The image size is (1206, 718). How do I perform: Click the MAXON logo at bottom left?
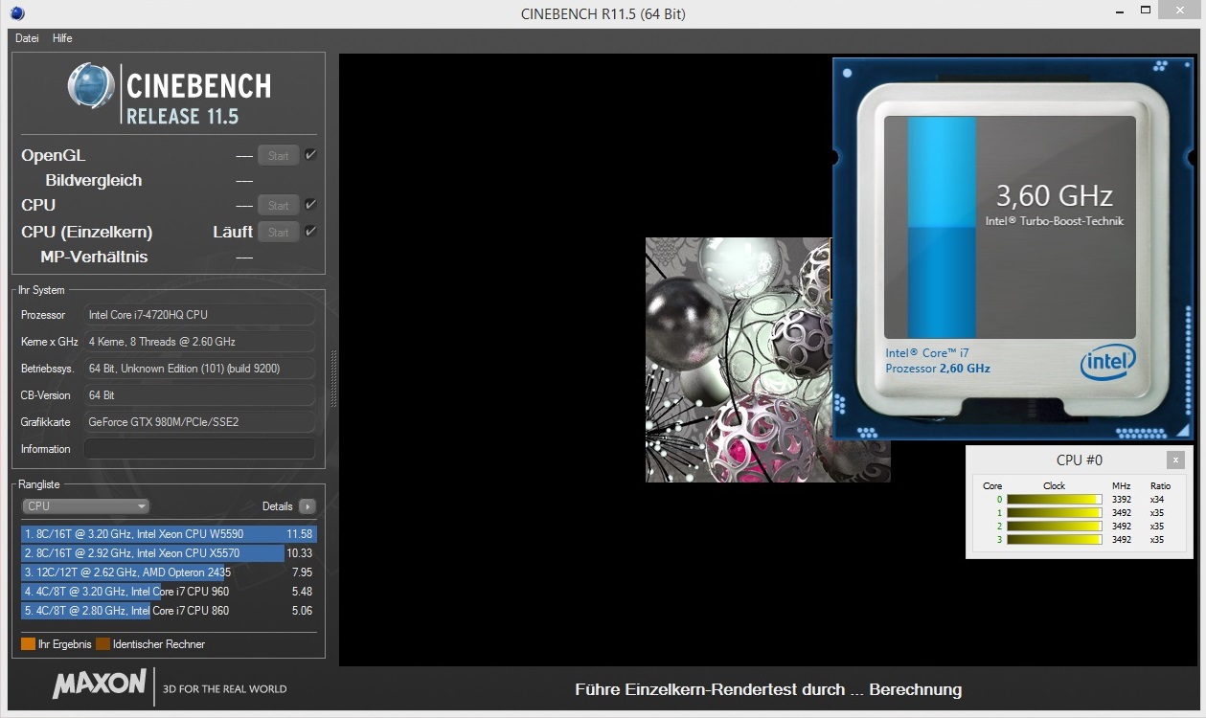(100, 685)
